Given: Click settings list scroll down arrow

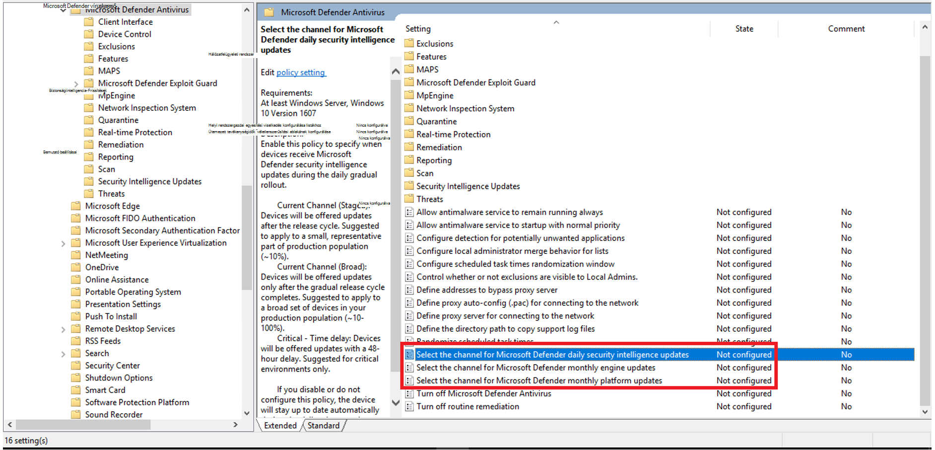Looking at the screenshot, I should pos(925,412).
